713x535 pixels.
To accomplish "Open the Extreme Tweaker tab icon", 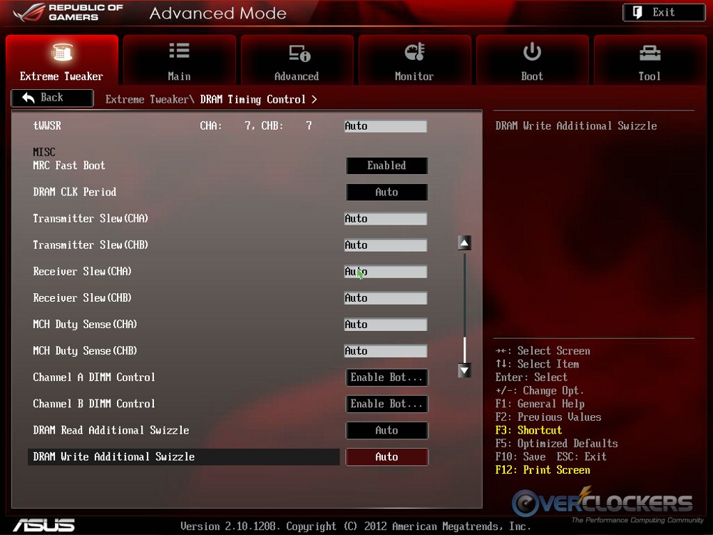I will pyautogui.click(x=61, y=53).
